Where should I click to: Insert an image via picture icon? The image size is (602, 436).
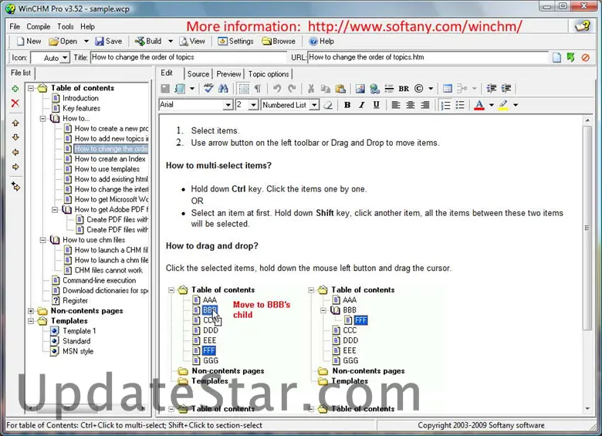[x=360, y=89]
